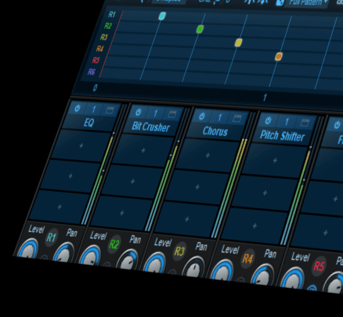Image resolution: width=343 pixels, height=317 pixels.
Task: Select the R3 channel badge
Action: [x=179, y=251]
